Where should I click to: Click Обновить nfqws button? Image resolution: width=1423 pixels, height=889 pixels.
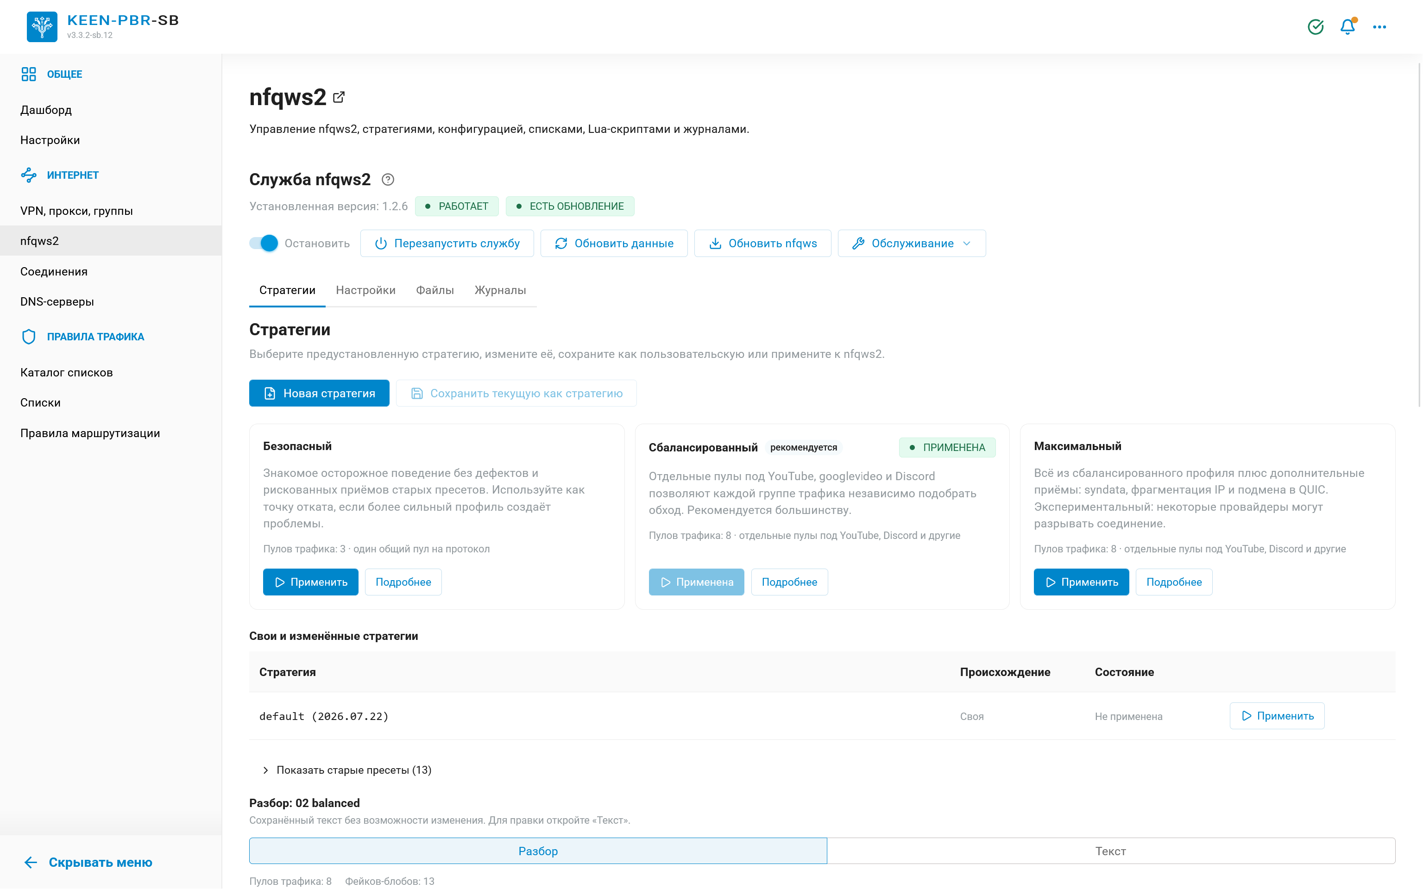click(762, 244)
